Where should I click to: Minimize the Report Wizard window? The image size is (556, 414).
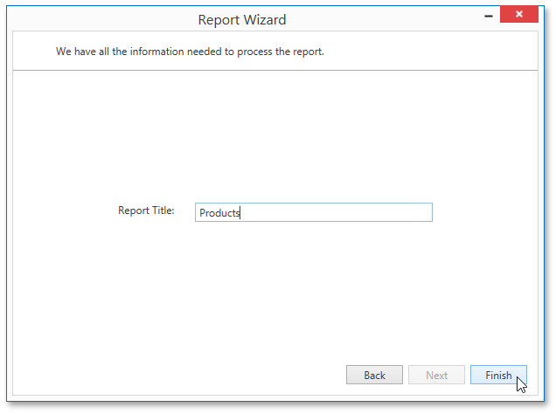click(x=489, y=16)
